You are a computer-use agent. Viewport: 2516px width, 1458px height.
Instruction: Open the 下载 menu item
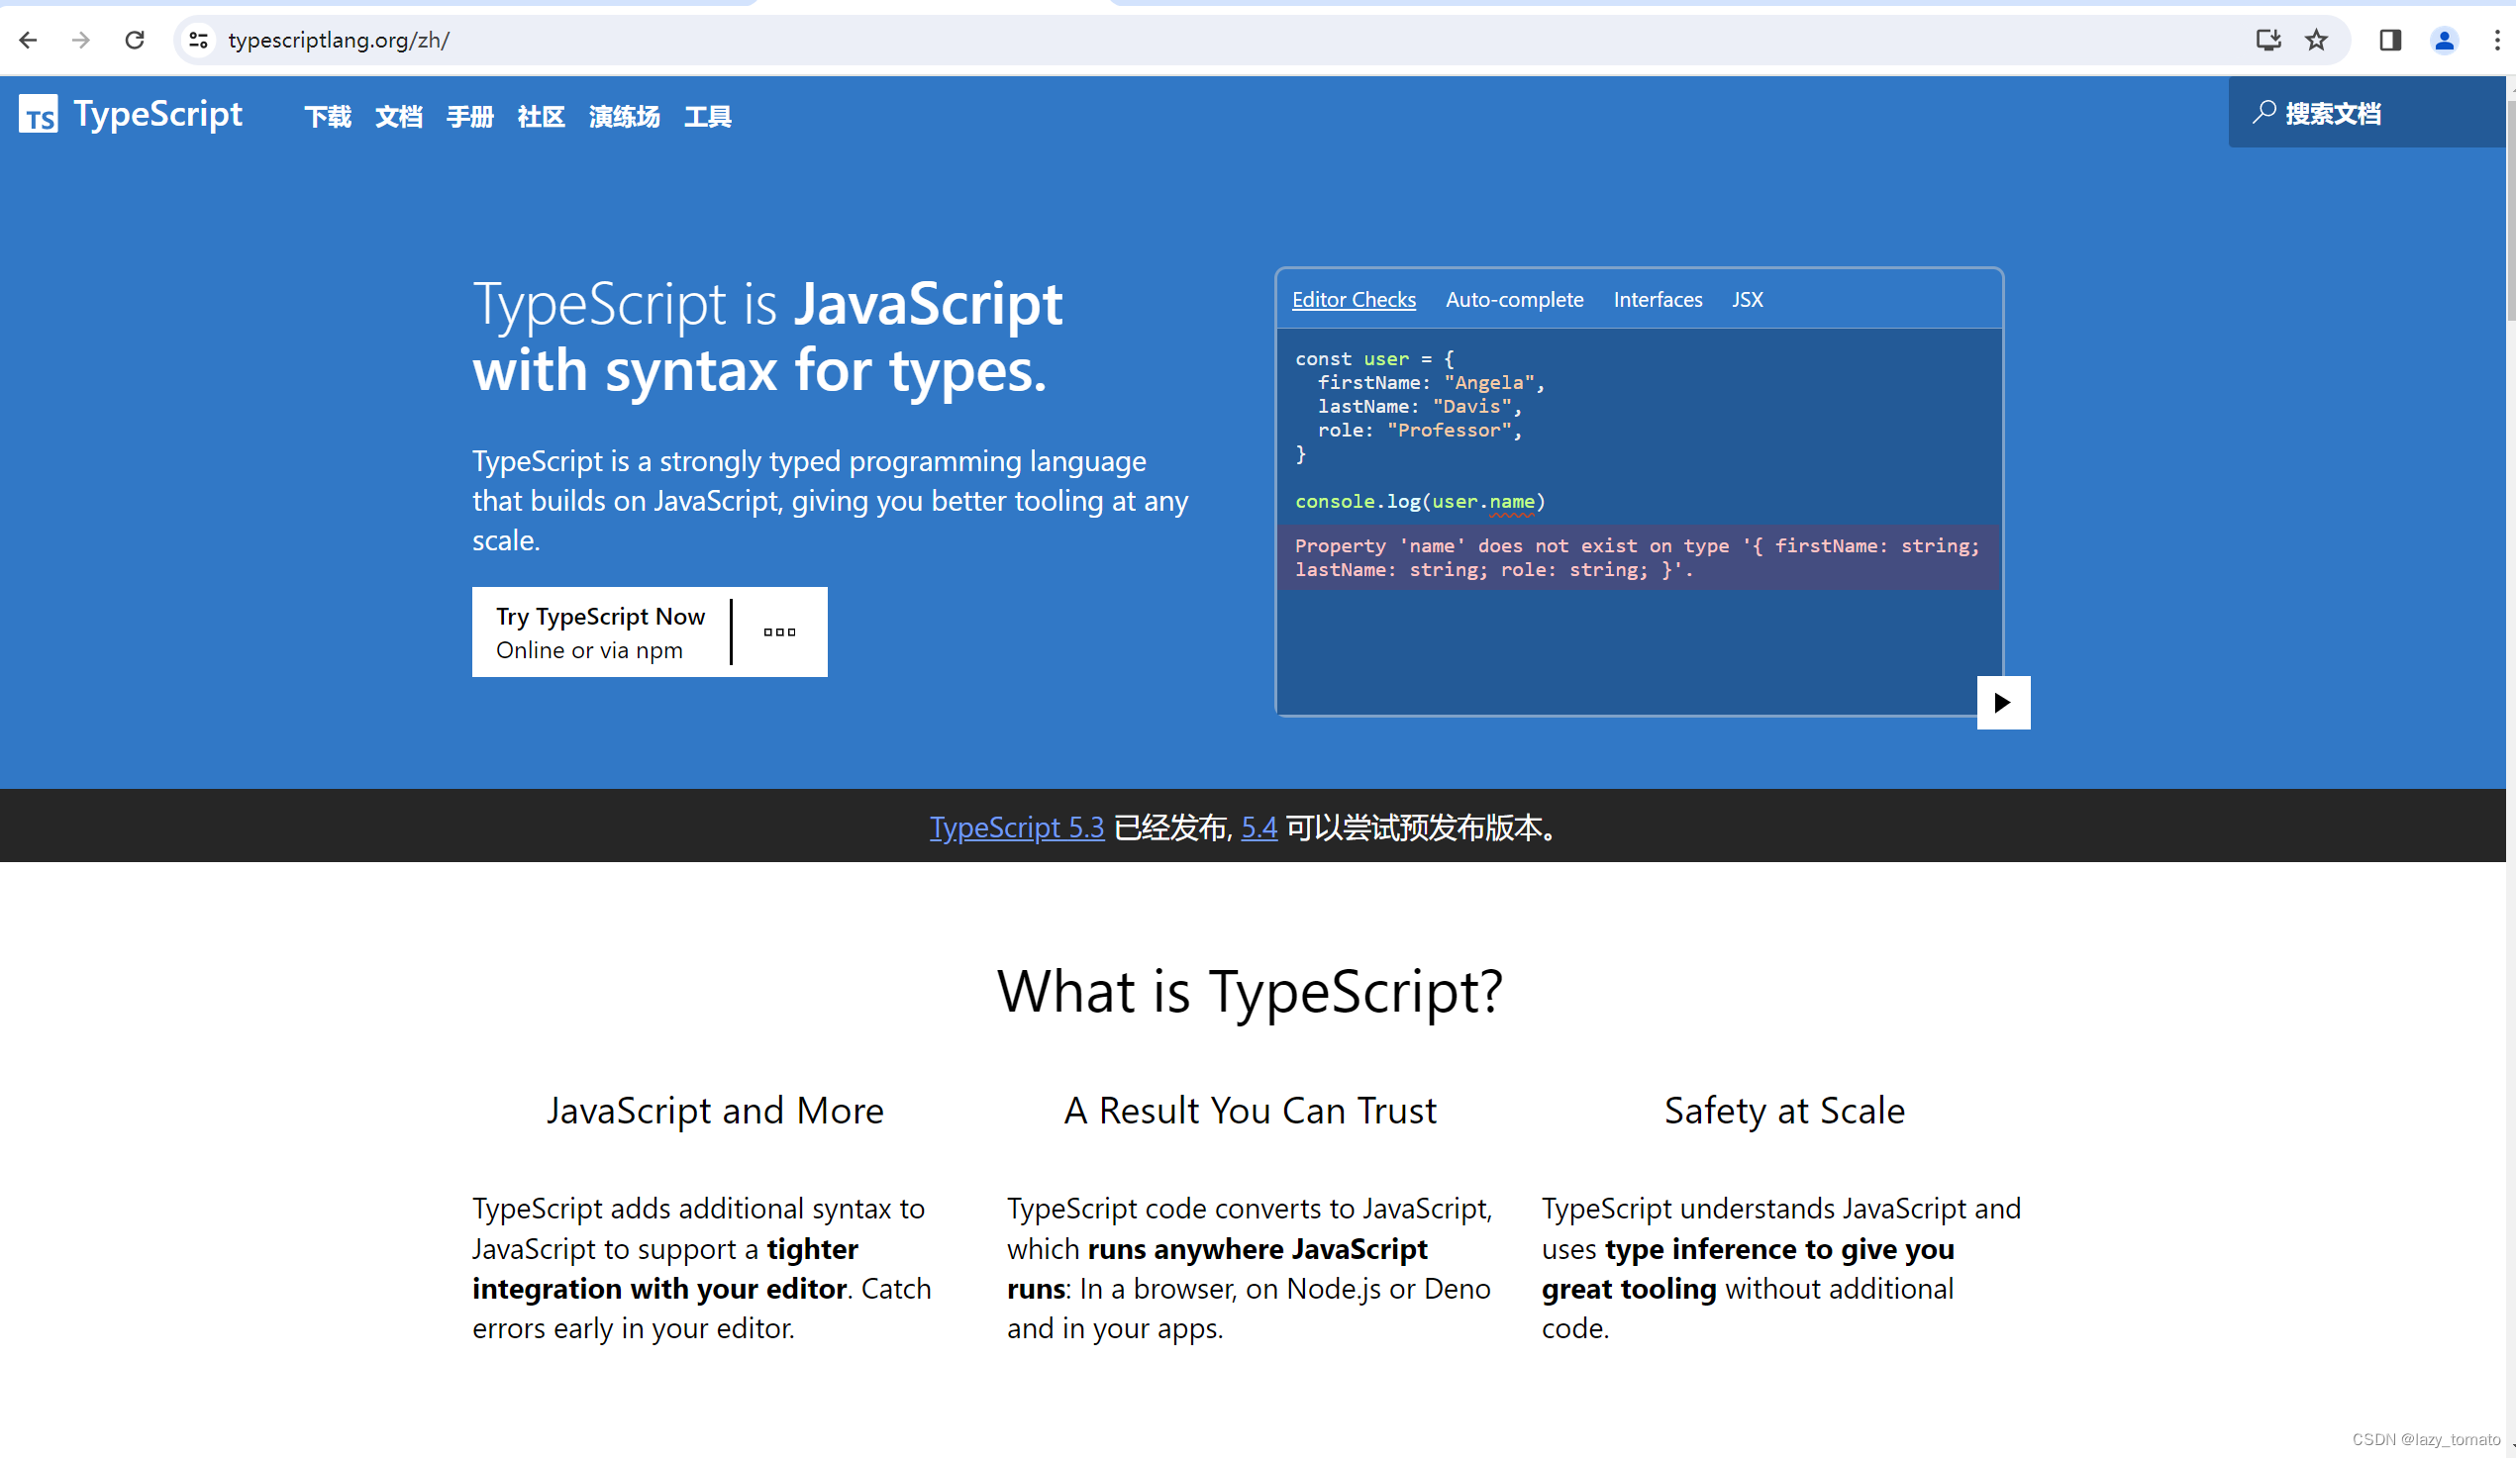328,117
